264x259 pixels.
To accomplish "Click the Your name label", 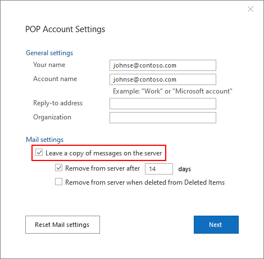I will pyautogui.click(x=49, y=65).
